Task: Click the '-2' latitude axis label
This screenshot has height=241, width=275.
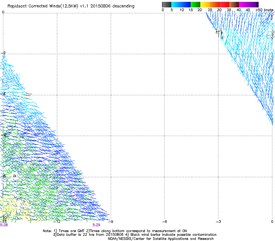Action: point(3,53)
